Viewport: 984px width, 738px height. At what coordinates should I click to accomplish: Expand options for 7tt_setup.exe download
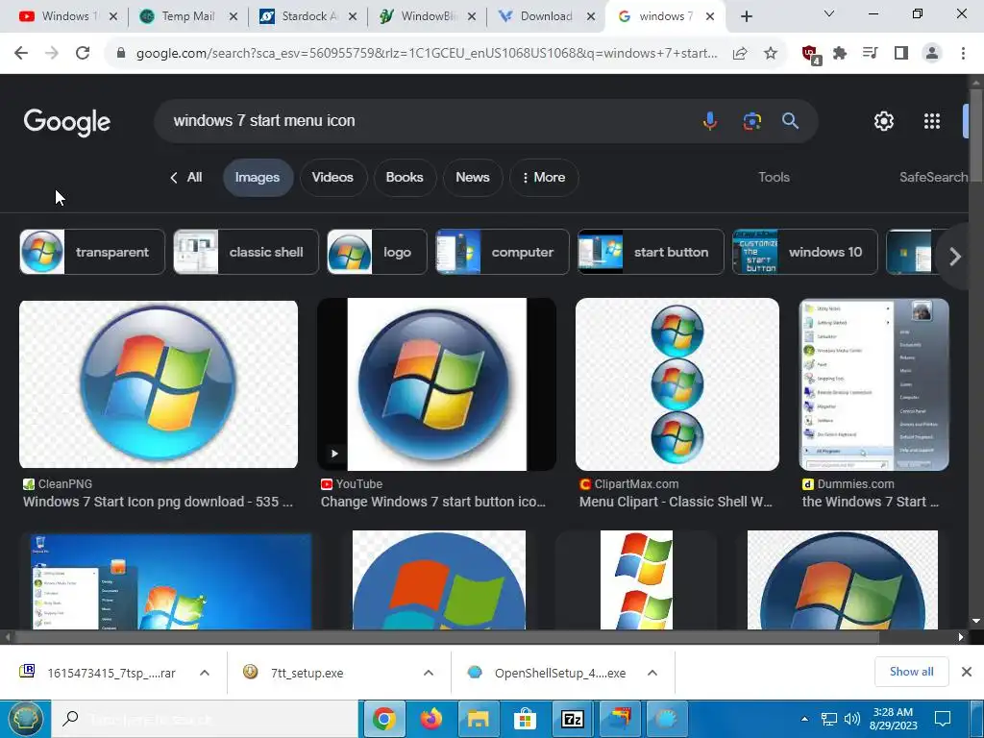point(429,673)
